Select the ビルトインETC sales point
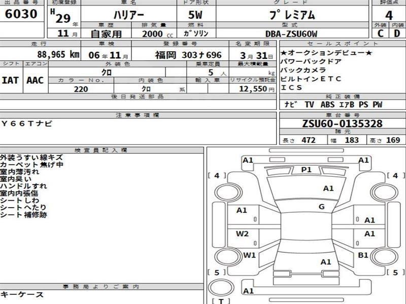This screenshot has height=304, width=406. tap(311, 79)
